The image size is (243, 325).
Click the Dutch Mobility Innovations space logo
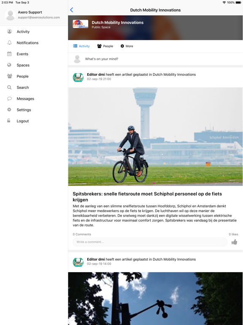point(81,24)
